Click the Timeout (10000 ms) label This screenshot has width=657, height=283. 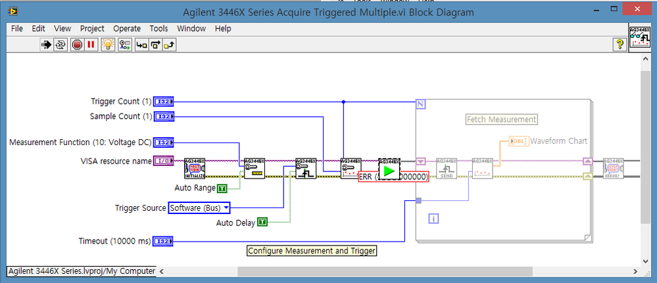tap(115, 241)
